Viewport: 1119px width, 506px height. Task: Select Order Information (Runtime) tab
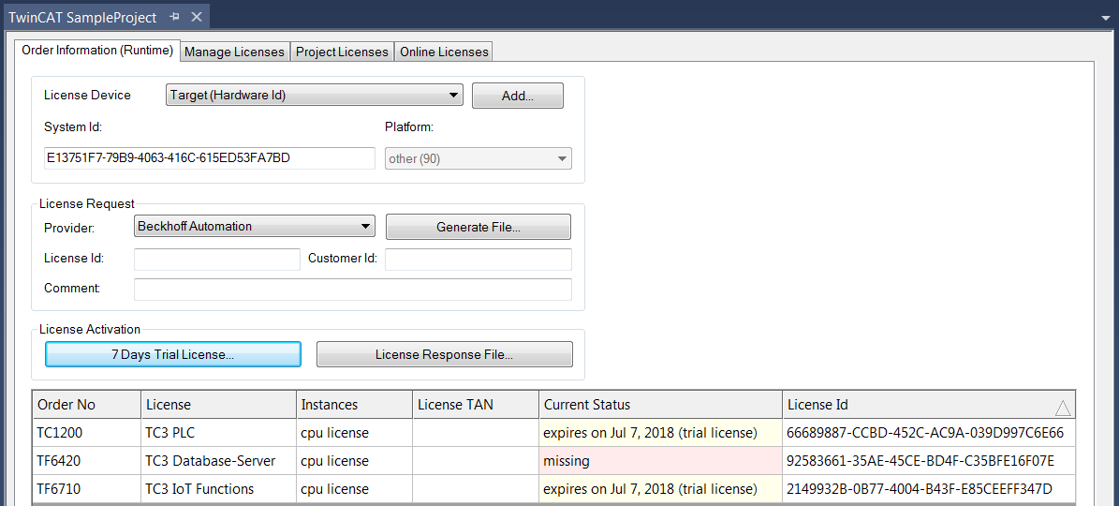click(x=97, y=51)
